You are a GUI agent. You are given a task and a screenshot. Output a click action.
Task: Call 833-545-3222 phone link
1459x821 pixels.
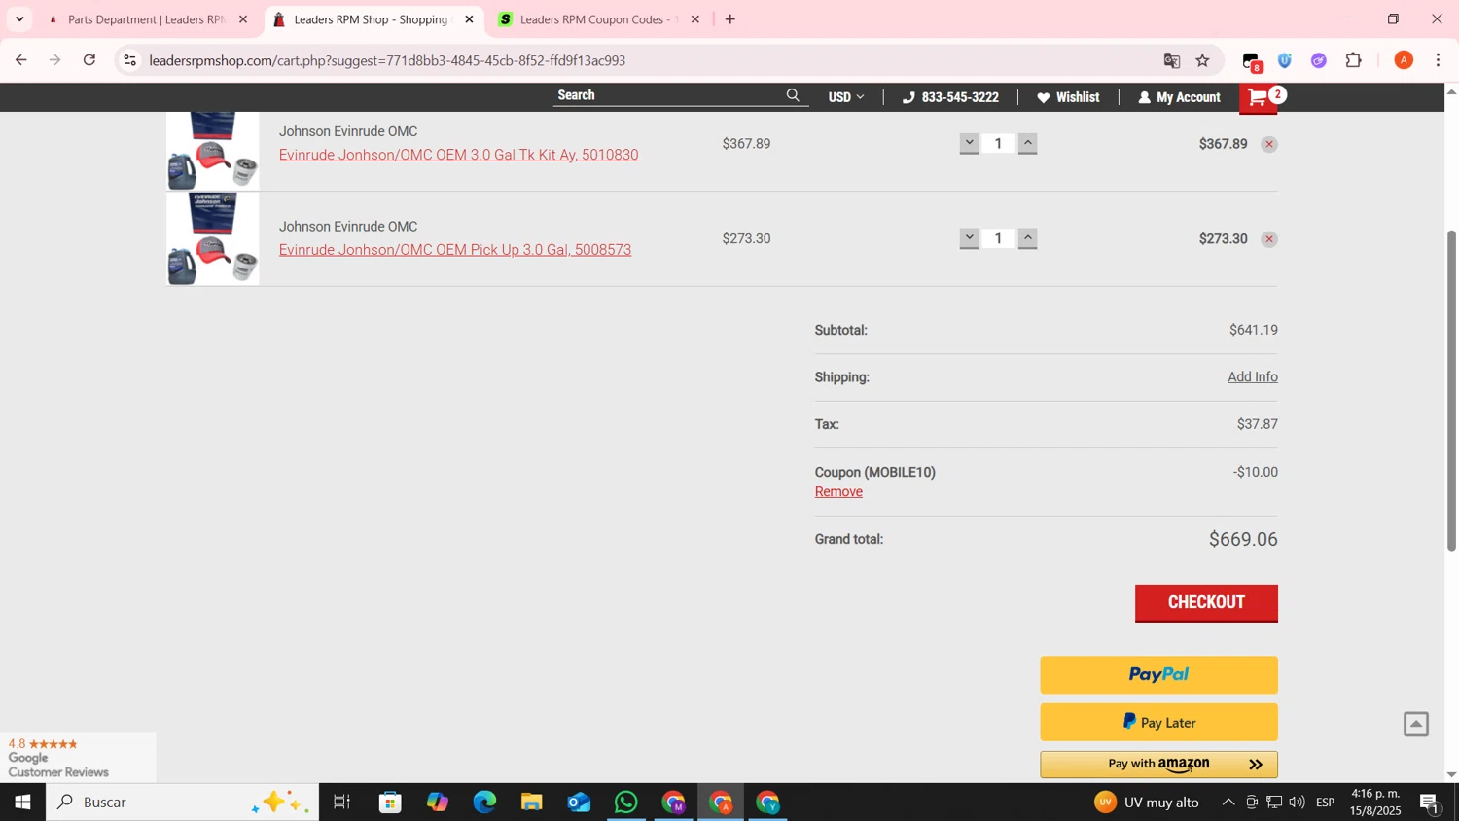click(x=950, y=97)
